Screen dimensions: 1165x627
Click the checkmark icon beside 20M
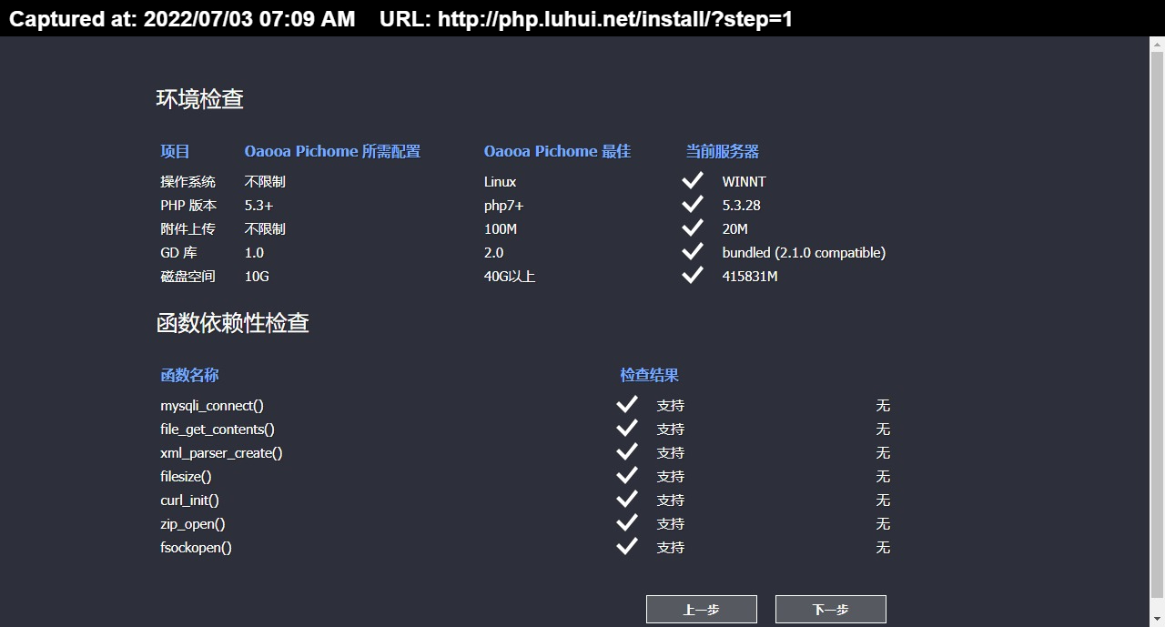click(x=693, y=227)
